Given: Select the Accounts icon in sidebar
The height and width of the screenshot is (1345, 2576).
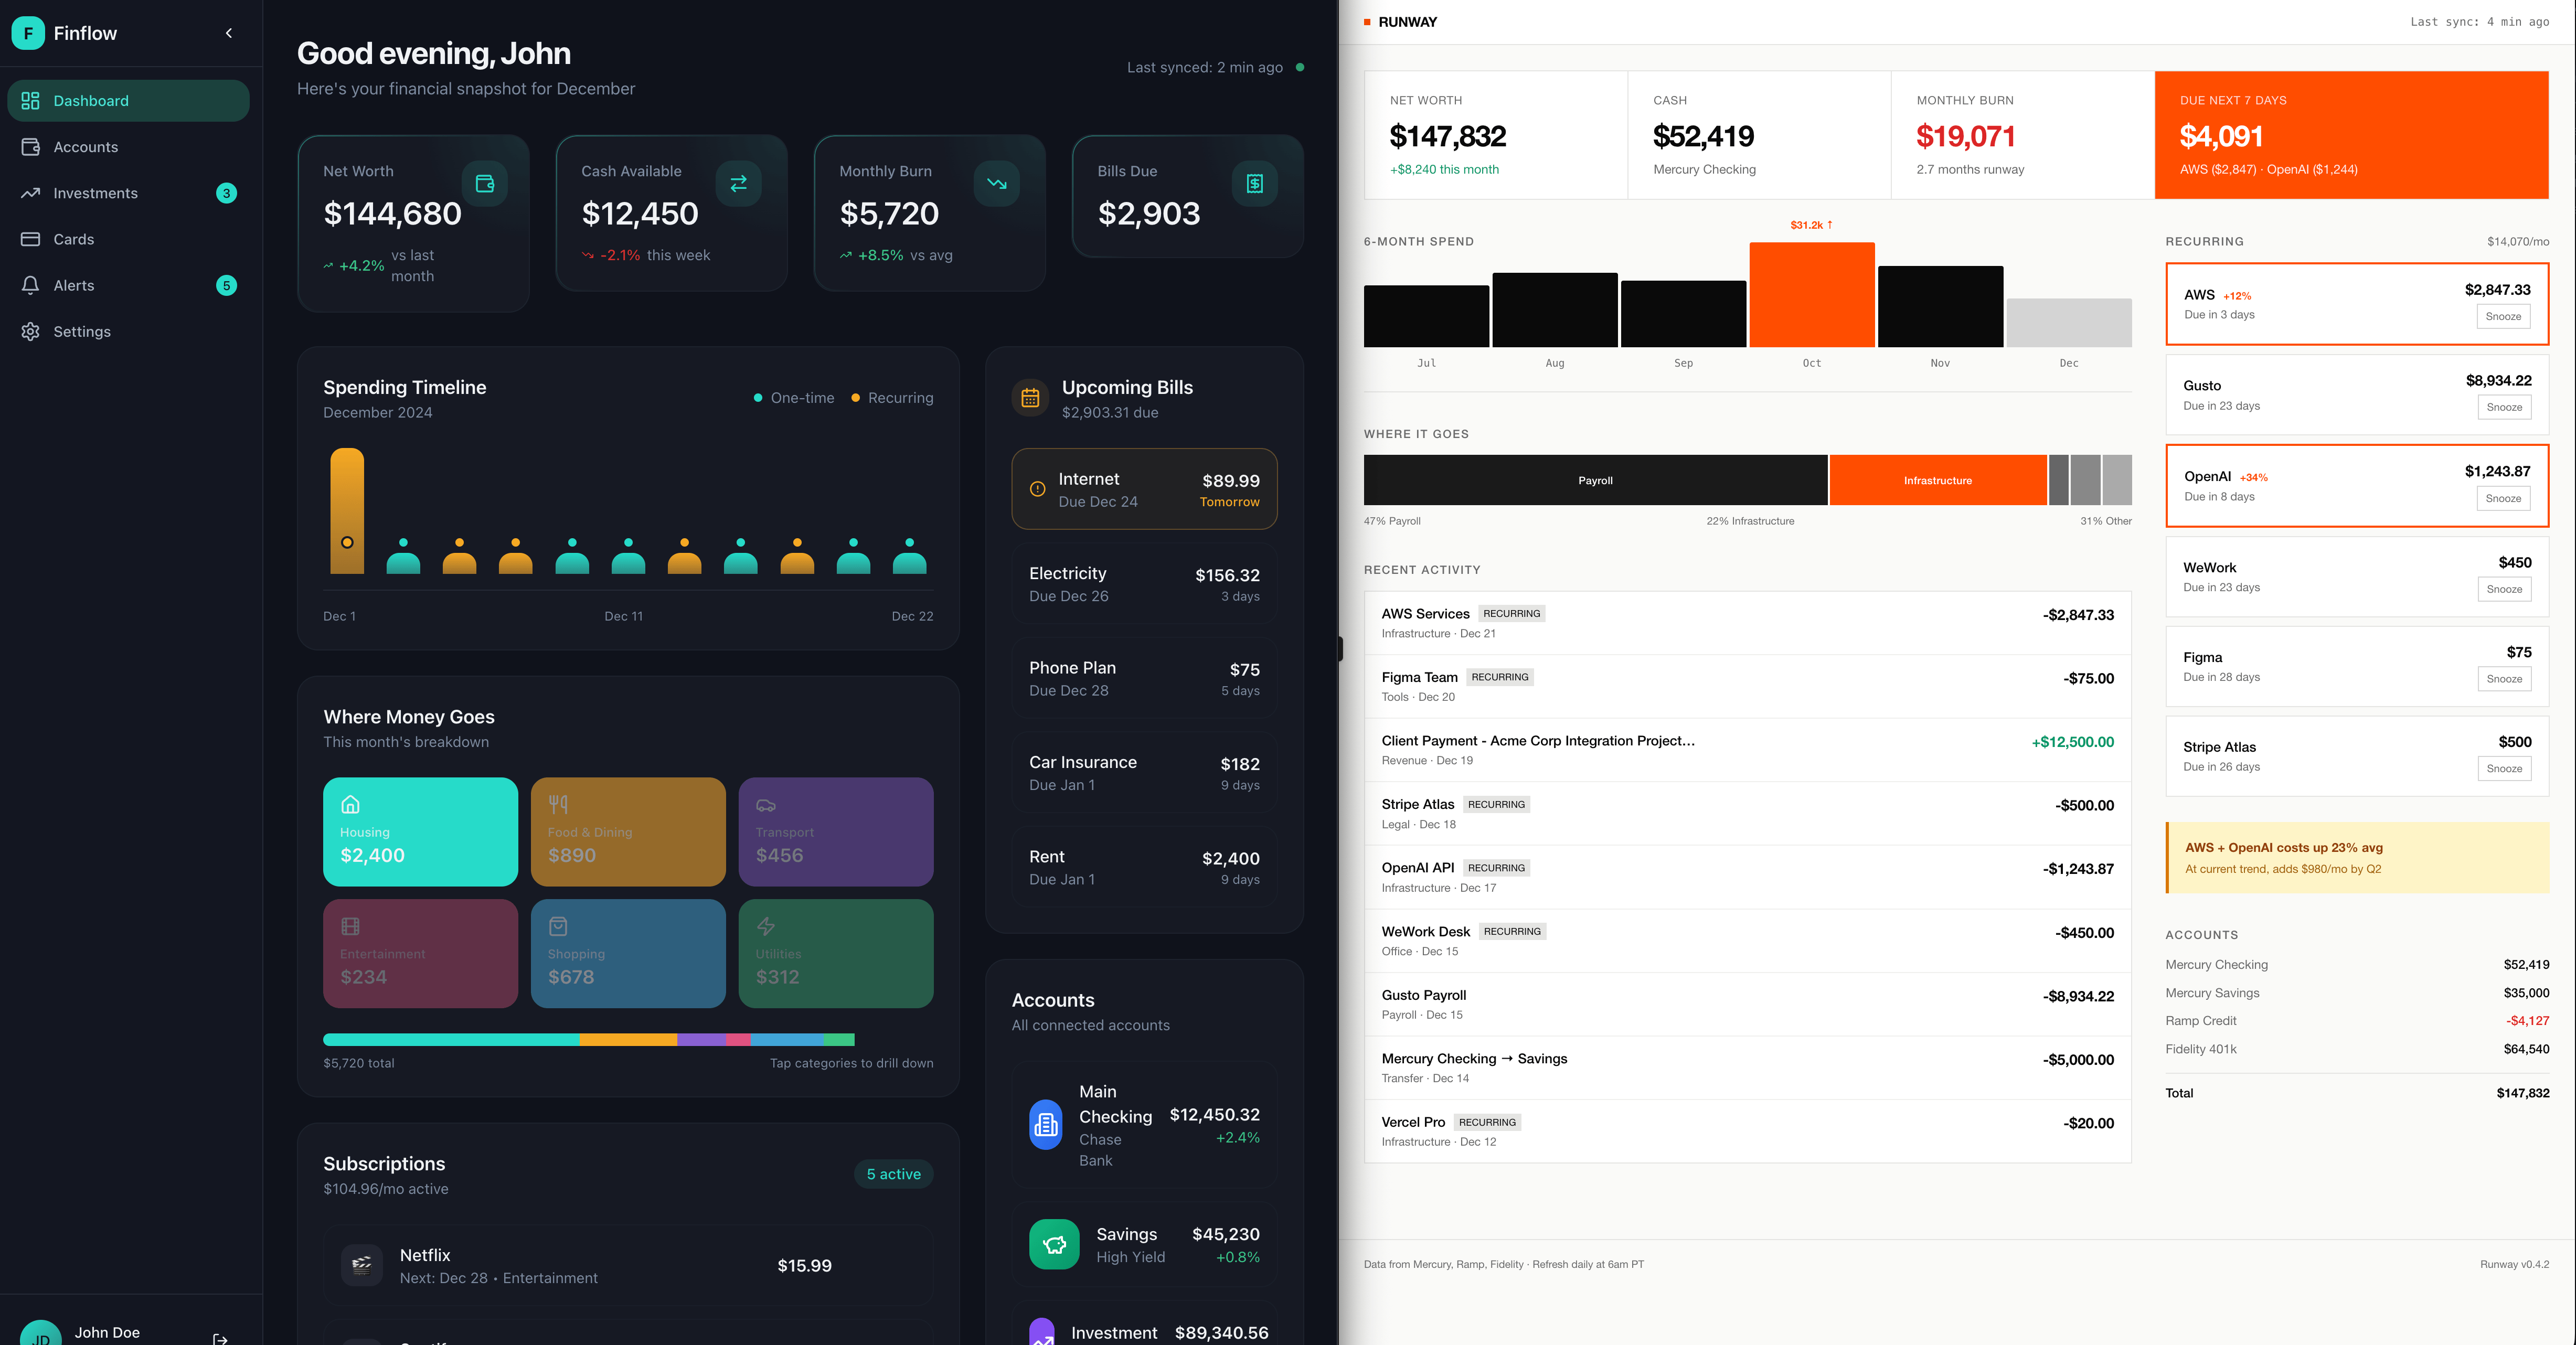Looking at the screenshot, I should (x=31, y=146).
